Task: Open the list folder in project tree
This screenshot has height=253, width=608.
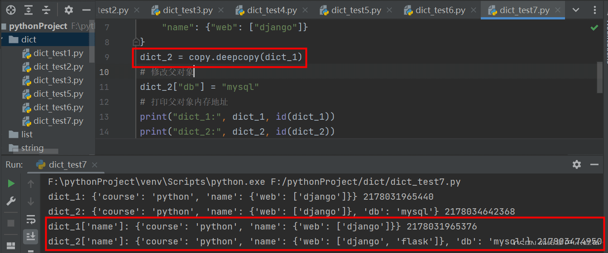Action: tap(27, 135)
